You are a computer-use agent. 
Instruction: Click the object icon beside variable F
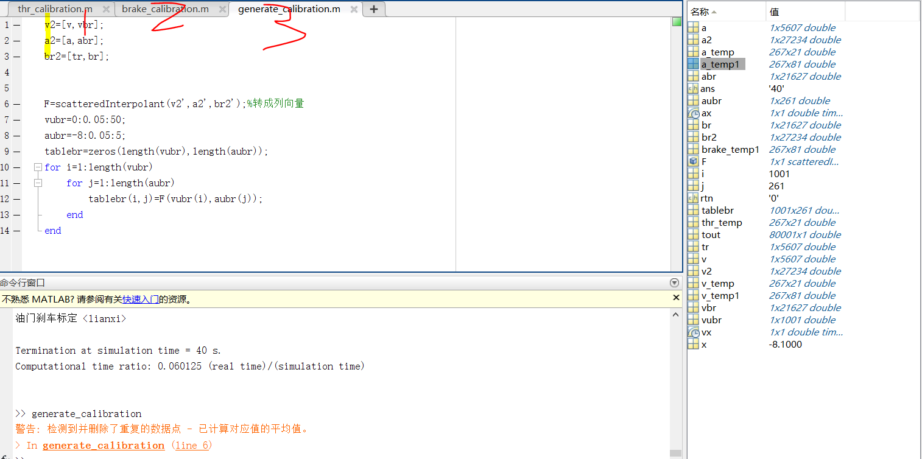(x=693, y=161)
